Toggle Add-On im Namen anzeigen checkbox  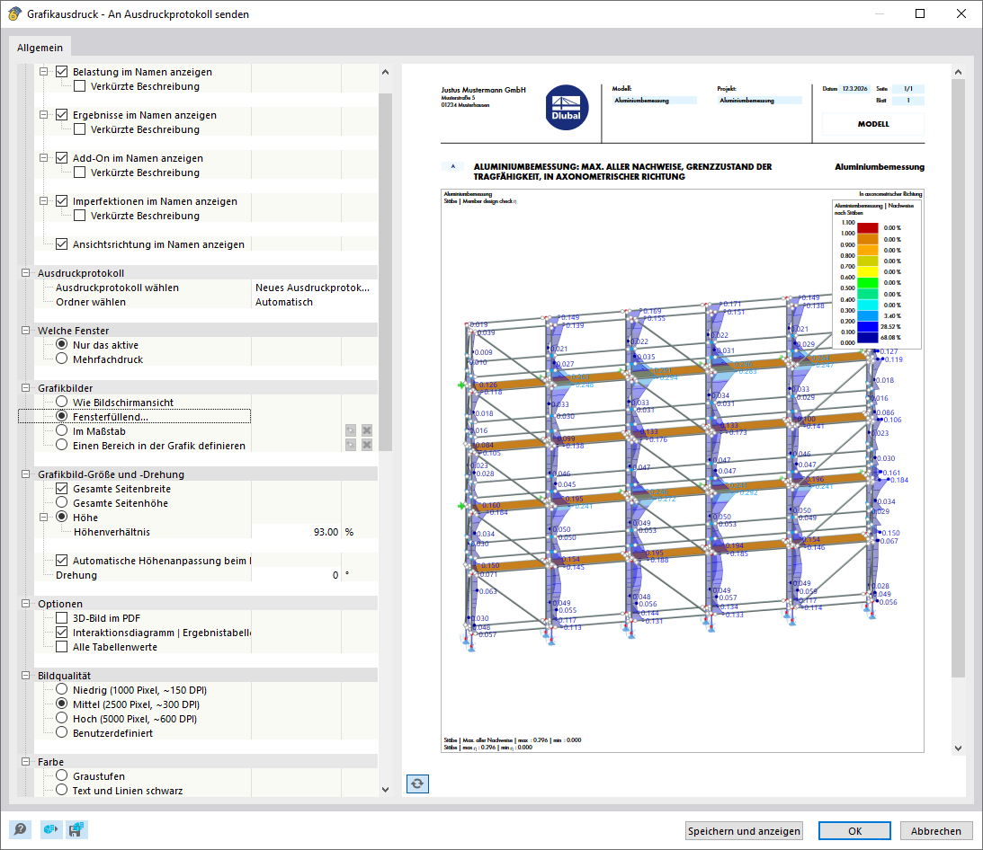point(61,158)
